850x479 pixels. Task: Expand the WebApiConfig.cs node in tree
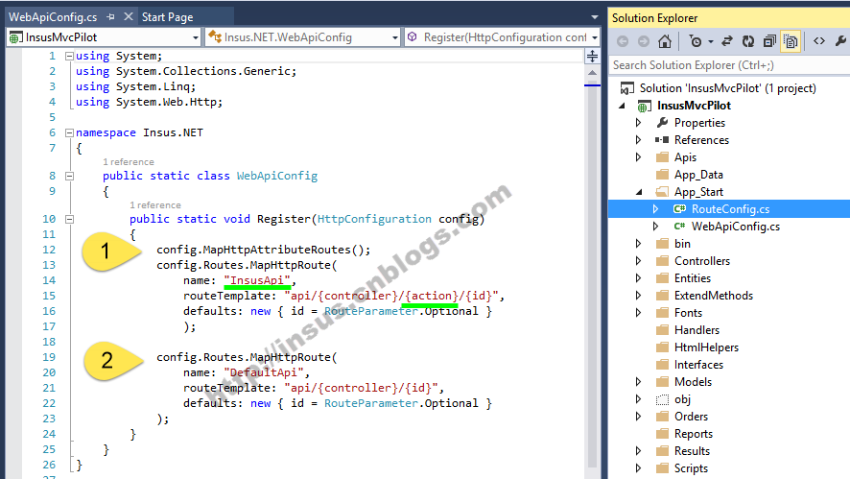pyautogui.click(x=656, y=227)
